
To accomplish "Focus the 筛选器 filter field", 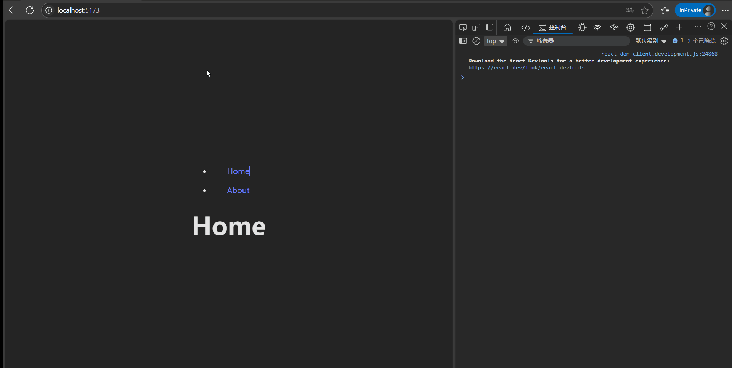I will (x=576, y=41).
